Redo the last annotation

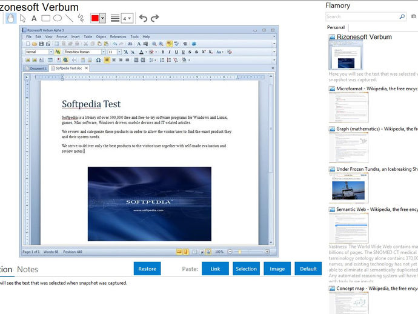click(x=155, y=18)
